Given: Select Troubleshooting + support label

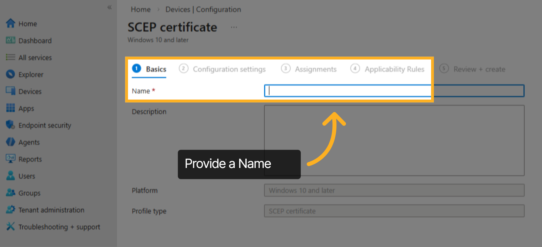Looking at the screenshot, I should pos(59,227).
